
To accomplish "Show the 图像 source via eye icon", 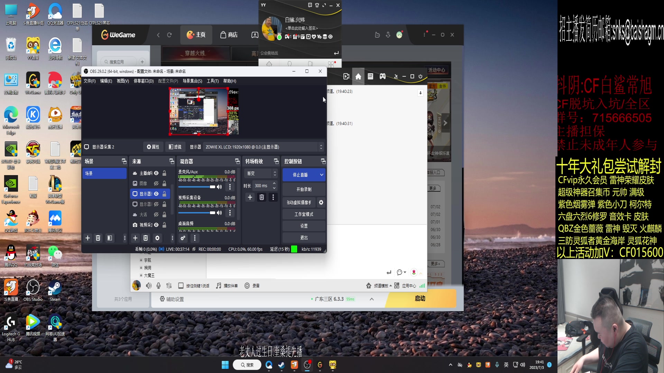I will [156, 183].
